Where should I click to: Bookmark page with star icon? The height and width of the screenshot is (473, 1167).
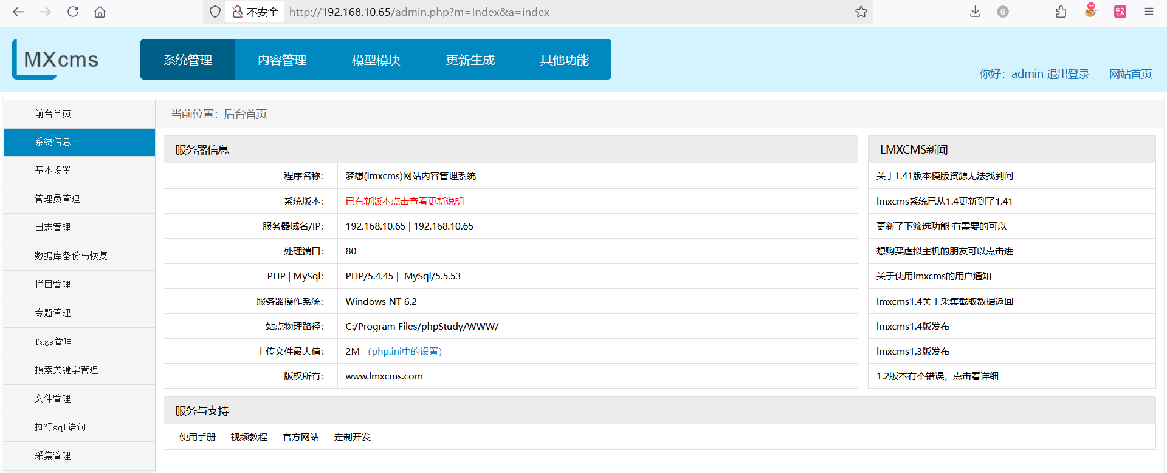[861, 12]
